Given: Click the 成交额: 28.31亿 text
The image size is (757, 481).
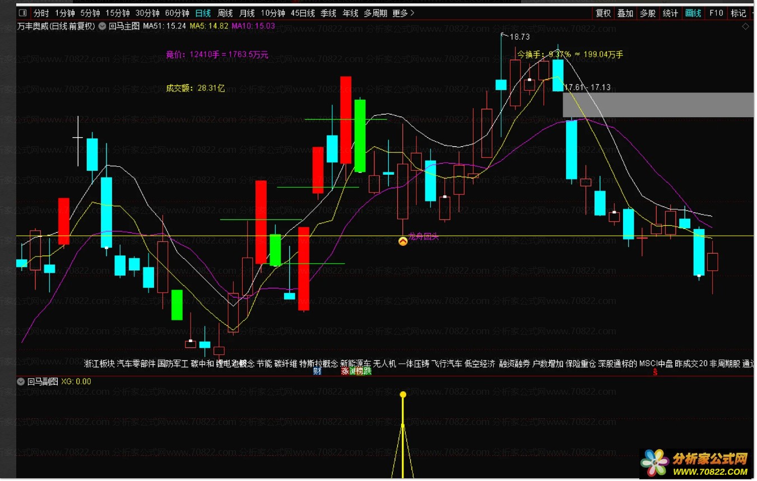Looking at the screenshot, I should (196, 88).
